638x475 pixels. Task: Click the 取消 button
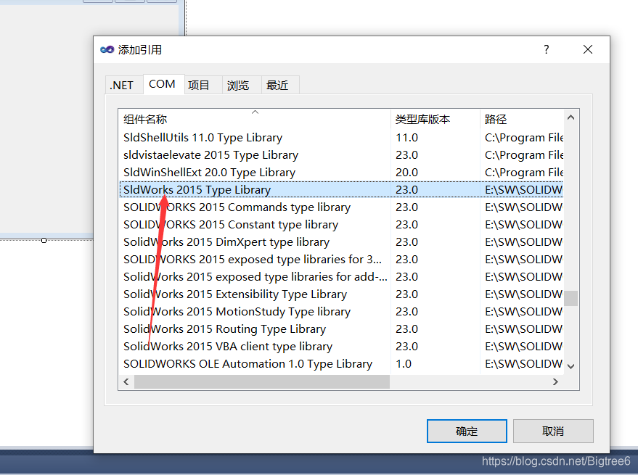553,431
